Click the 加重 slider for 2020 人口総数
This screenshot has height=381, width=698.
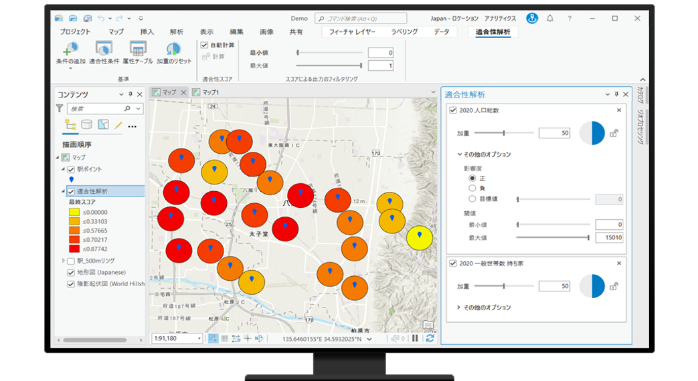(x=503, y=133)
